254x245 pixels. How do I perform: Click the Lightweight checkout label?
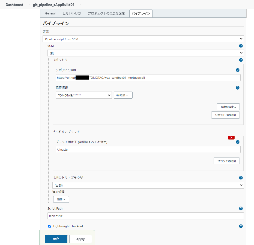(68, 226)
